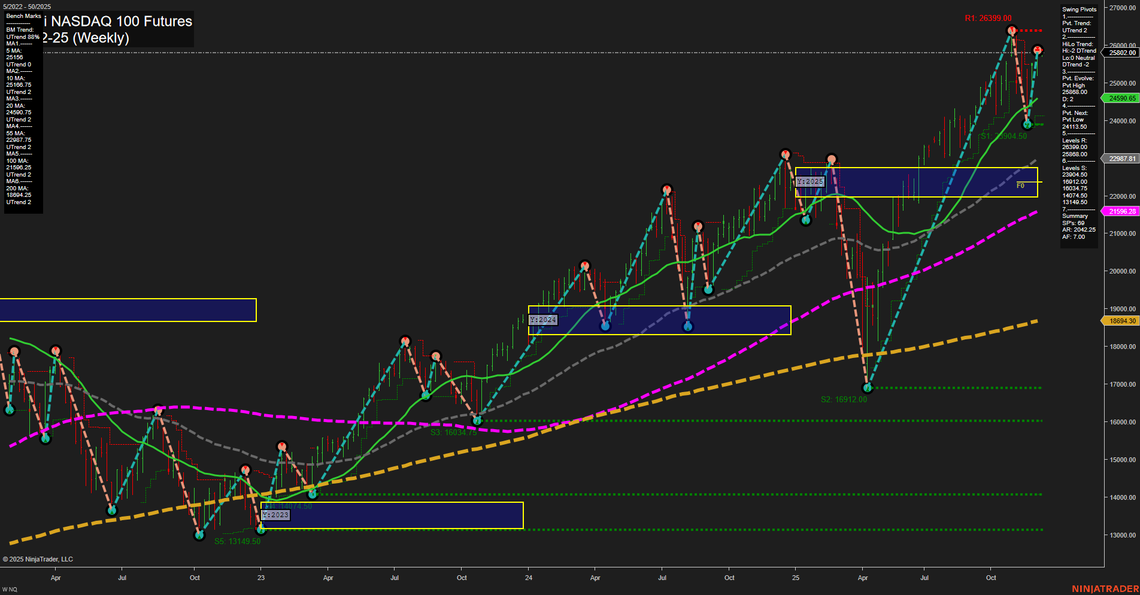Click the S5: 13149.50 support label
Image resolution: width=1140 pixels, height=595 pixels.
tap(238, 541)
